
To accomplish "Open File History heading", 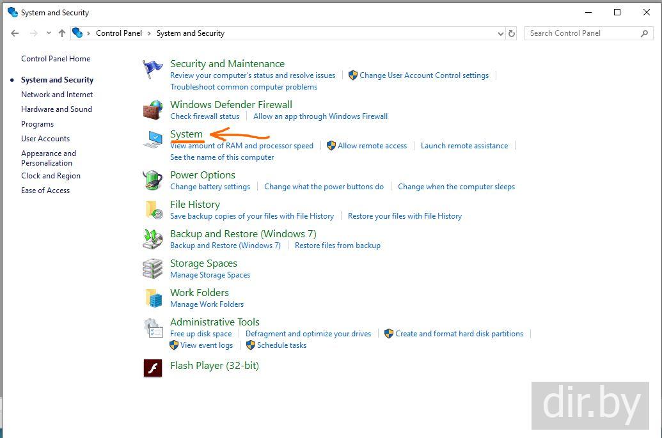I will [x=195, y=205].
